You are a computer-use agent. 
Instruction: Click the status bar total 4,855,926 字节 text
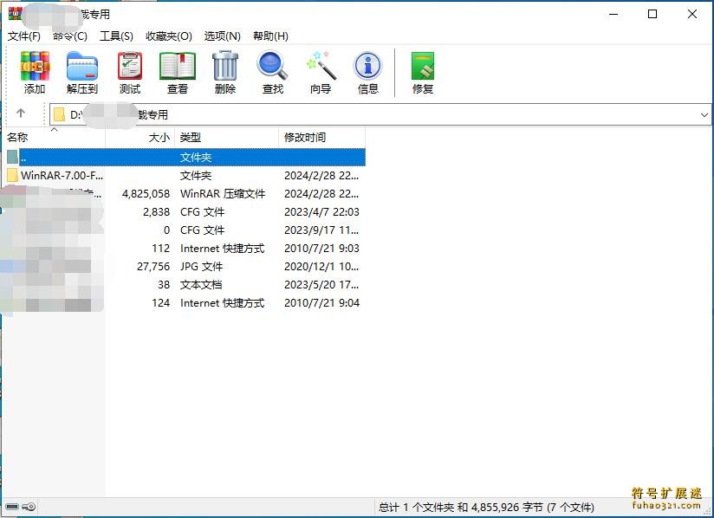486,507
